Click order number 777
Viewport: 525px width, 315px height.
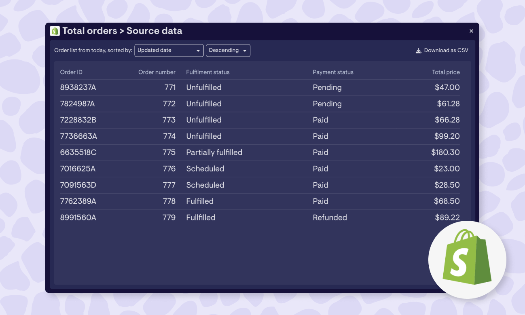[x=169, y=185]
